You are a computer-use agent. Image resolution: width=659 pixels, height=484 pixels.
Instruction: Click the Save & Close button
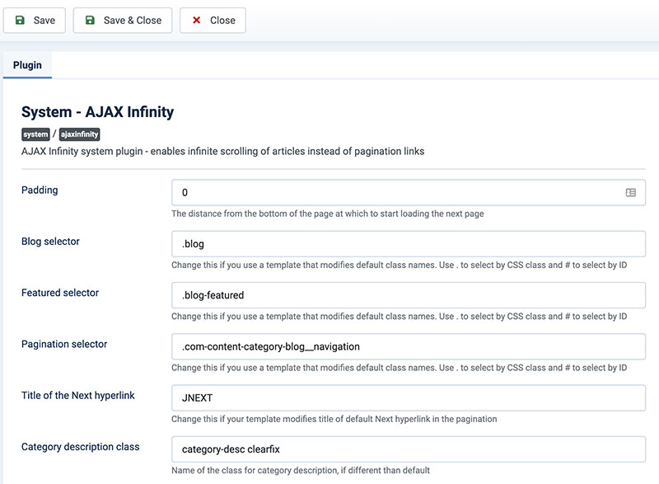[123, 20]
